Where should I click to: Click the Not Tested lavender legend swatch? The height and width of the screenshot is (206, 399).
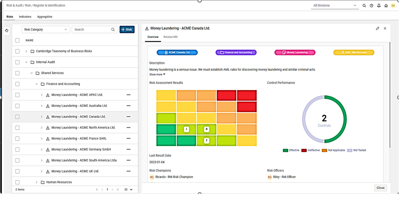click(x=350, y=151)
